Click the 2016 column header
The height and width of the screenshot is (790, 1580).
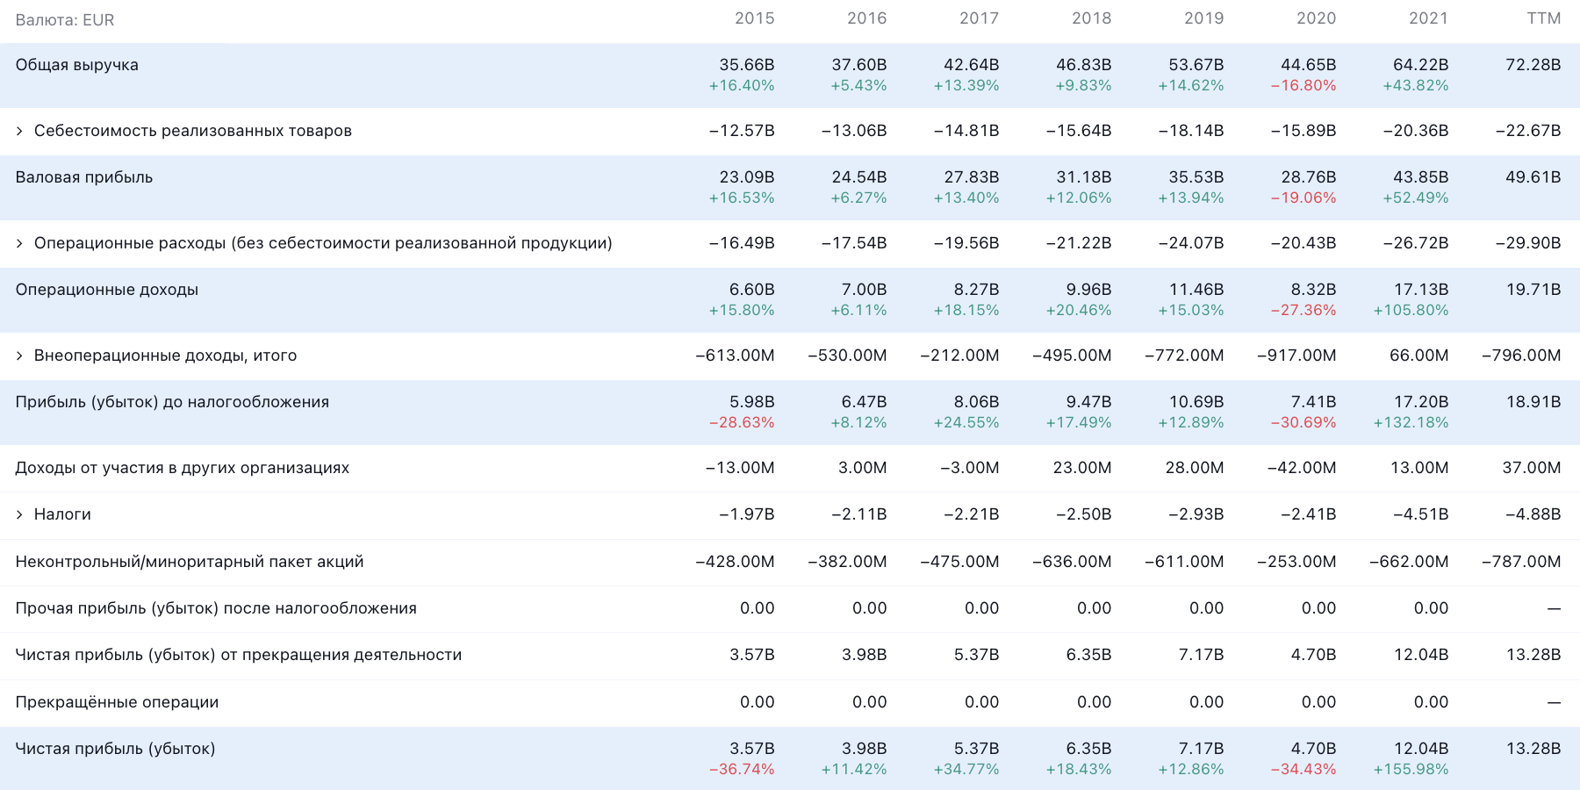[x=867, y=18]
